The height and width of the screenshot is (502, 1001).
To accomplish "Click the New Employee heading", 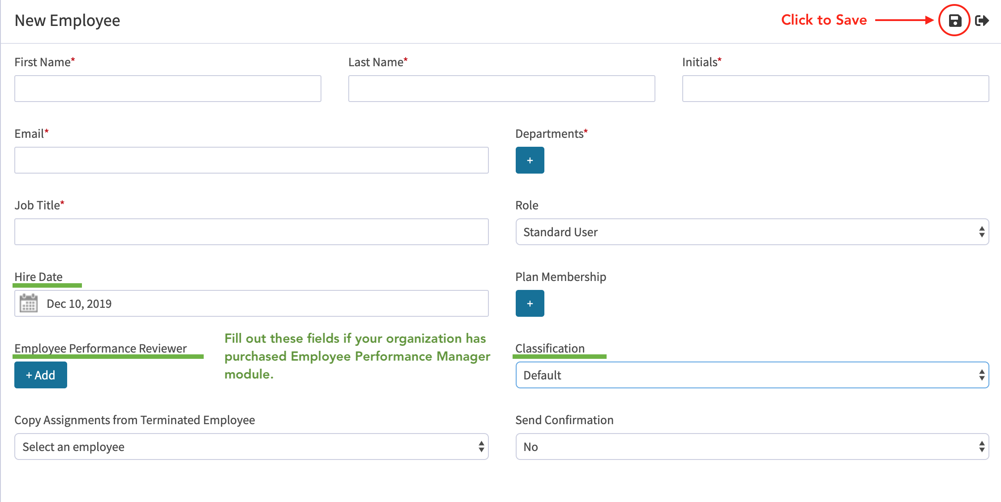I will tap(67, 20).
